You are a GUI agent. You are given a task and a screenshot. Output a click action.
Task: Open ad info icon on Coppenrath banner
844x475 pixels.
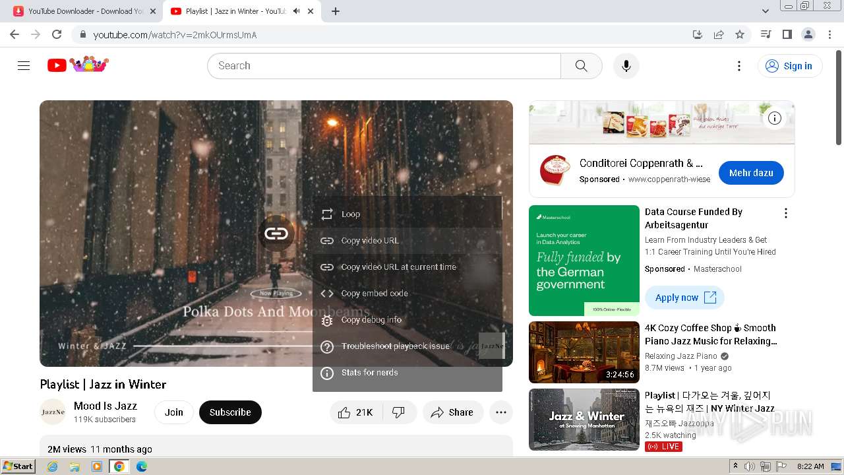775,118
